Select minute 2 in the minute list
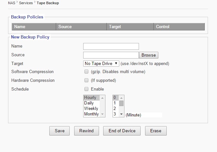 [115, 109]
